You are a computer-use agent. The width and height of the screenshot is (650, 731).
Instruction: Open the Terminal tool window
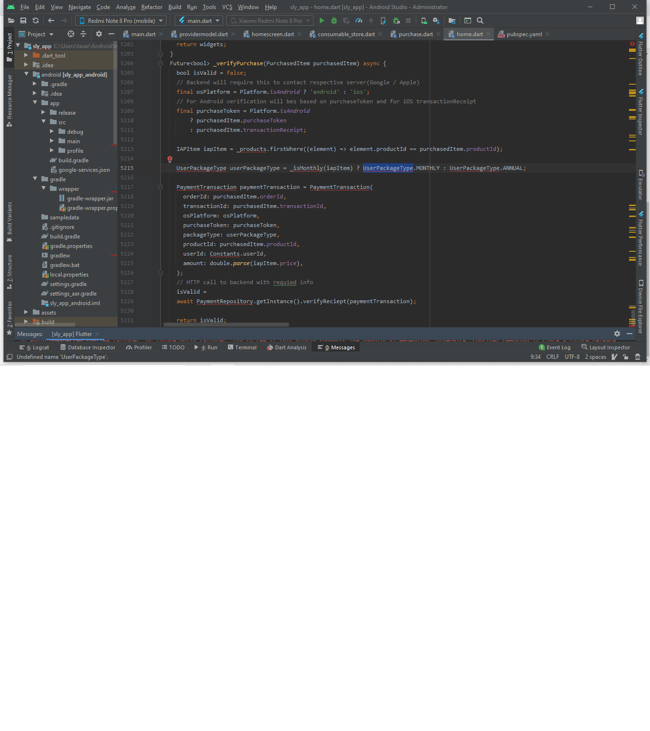[x=242, y=347]
